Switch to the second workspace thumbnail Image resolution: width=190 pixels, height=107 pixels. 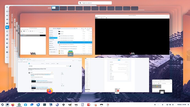coord(63,8)
